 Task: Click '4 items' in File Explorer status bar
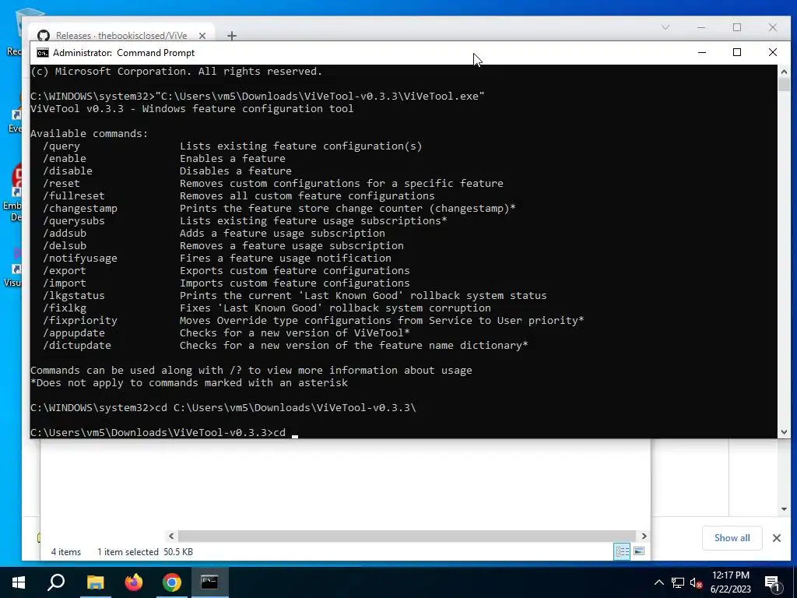(x=66, y=552)
